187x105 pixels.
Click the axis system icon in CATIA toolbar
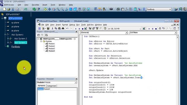click(x=127, y=9)
